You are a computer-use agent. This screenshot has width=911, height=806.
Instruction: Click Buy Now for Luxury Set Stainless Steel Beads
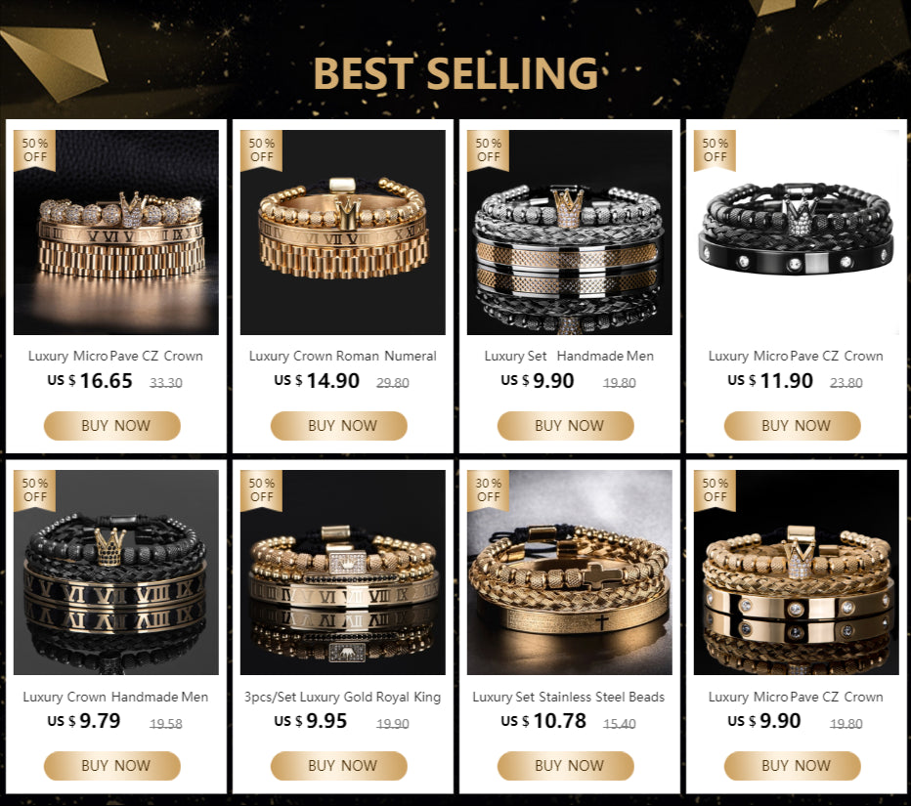point(565,766)
